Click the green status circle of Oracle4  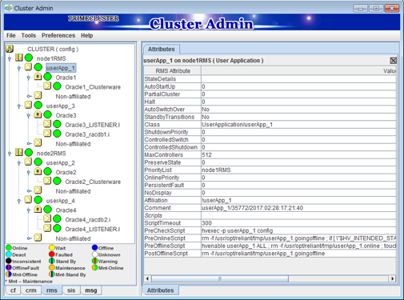click(47, 210)
